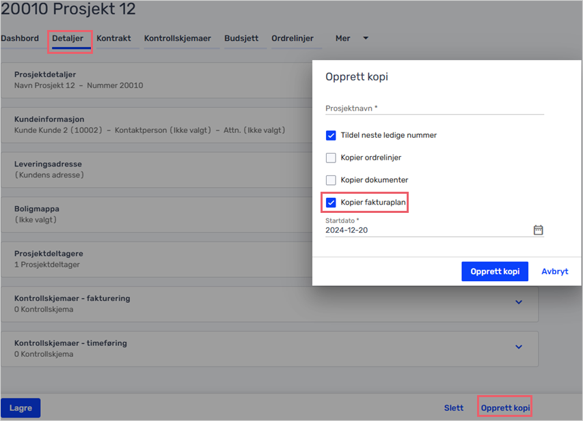
Task: Expand Kontrollskjemaer - fakturering section chevron
Action: pyautogui.click(x=519, y=302)
